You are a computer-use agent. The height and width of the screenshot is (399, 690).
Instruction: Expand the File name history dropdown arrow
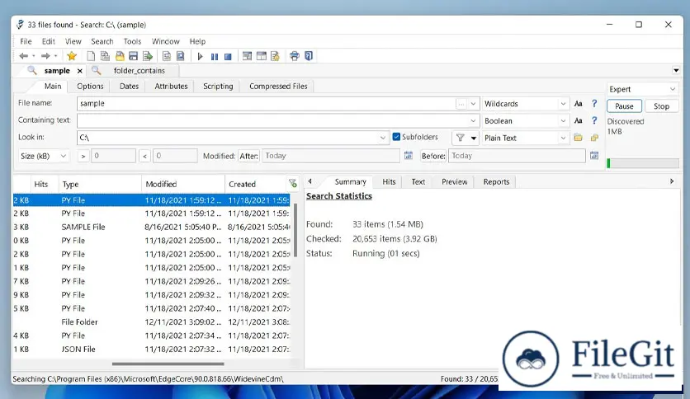pos(473,104)
